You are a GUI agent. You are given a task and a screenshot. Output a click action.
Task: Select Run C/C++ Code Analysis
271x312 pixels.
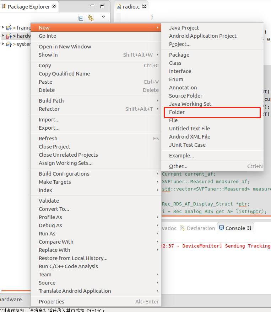click(x=96, y=266)
